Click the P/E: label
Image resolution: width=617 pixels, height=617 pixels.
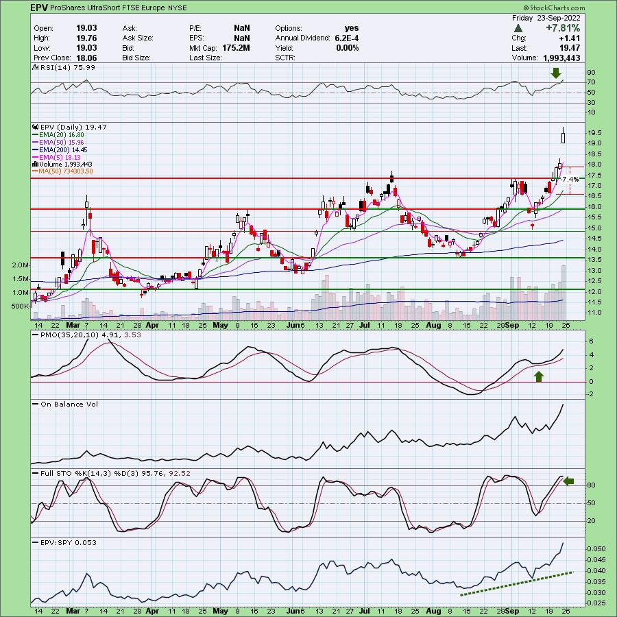pos(195,28)
